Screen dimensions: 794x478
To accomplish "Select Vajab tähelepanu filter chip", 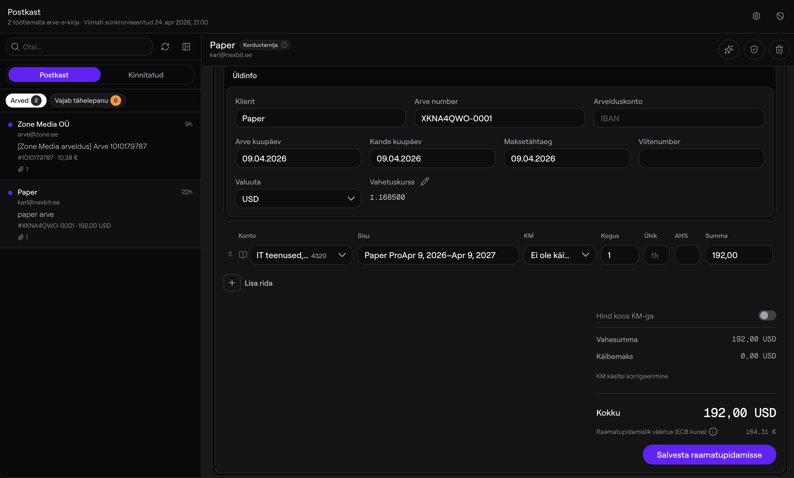I will 88,101.
